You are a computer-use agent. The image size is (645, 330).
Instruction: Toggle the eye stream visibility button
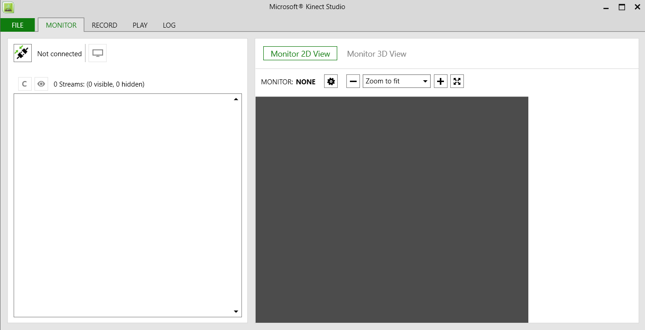41,84
